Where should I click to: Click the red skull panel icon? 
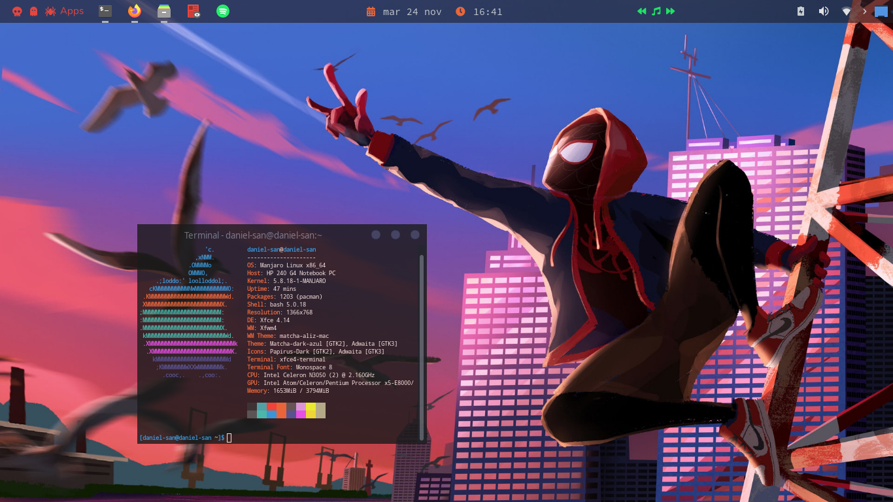[16, 11]
